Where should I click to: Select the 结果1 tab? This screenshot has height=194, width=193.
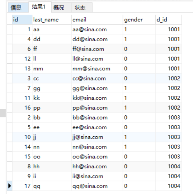click(40, 7)
